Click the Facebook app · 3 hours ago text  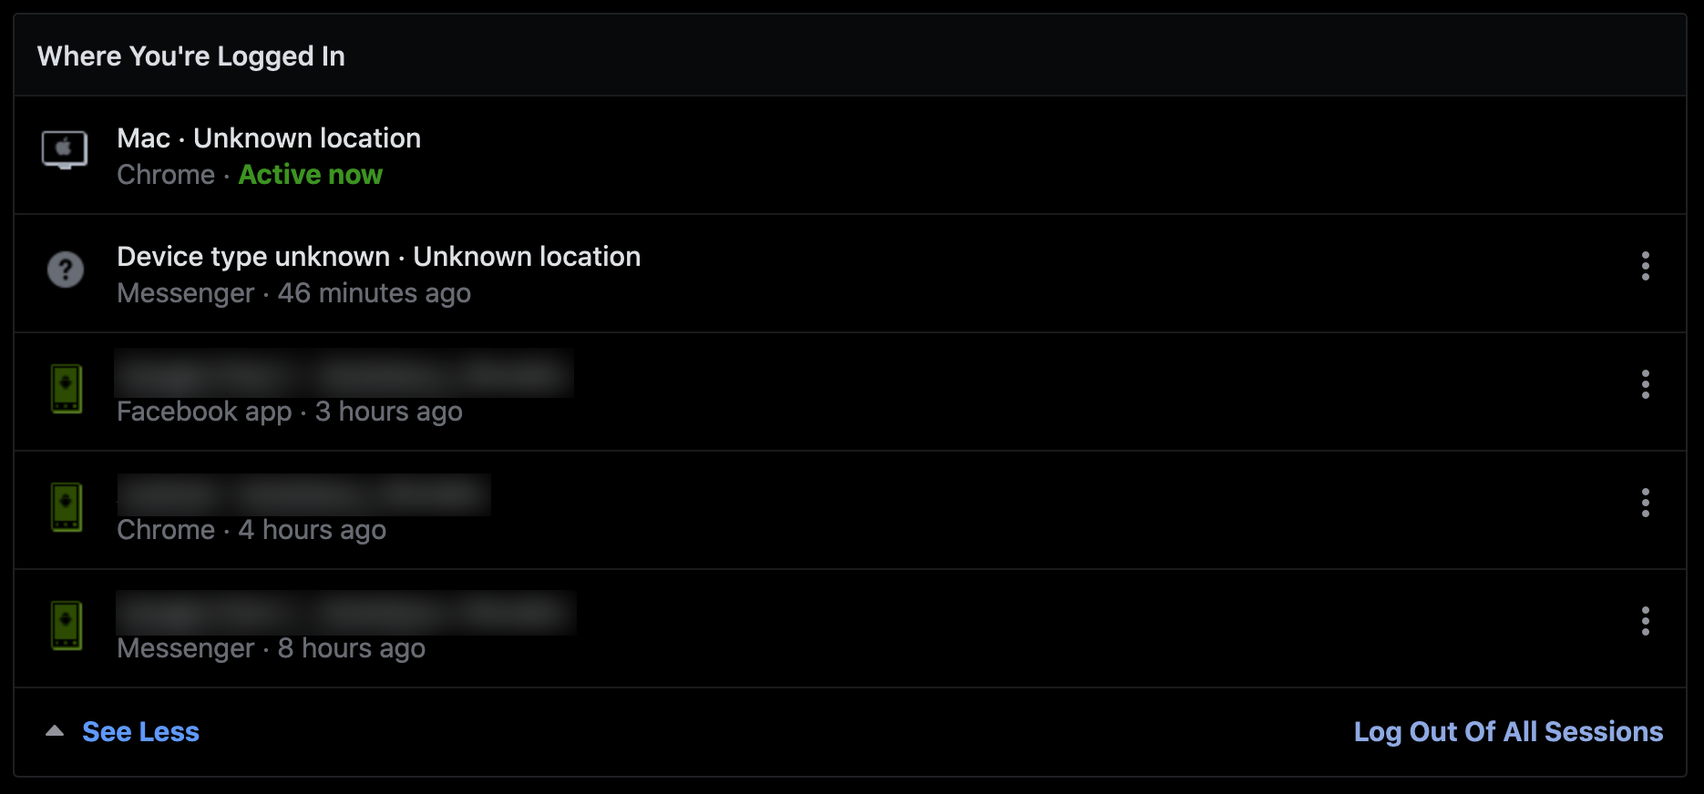click(290, 412)
